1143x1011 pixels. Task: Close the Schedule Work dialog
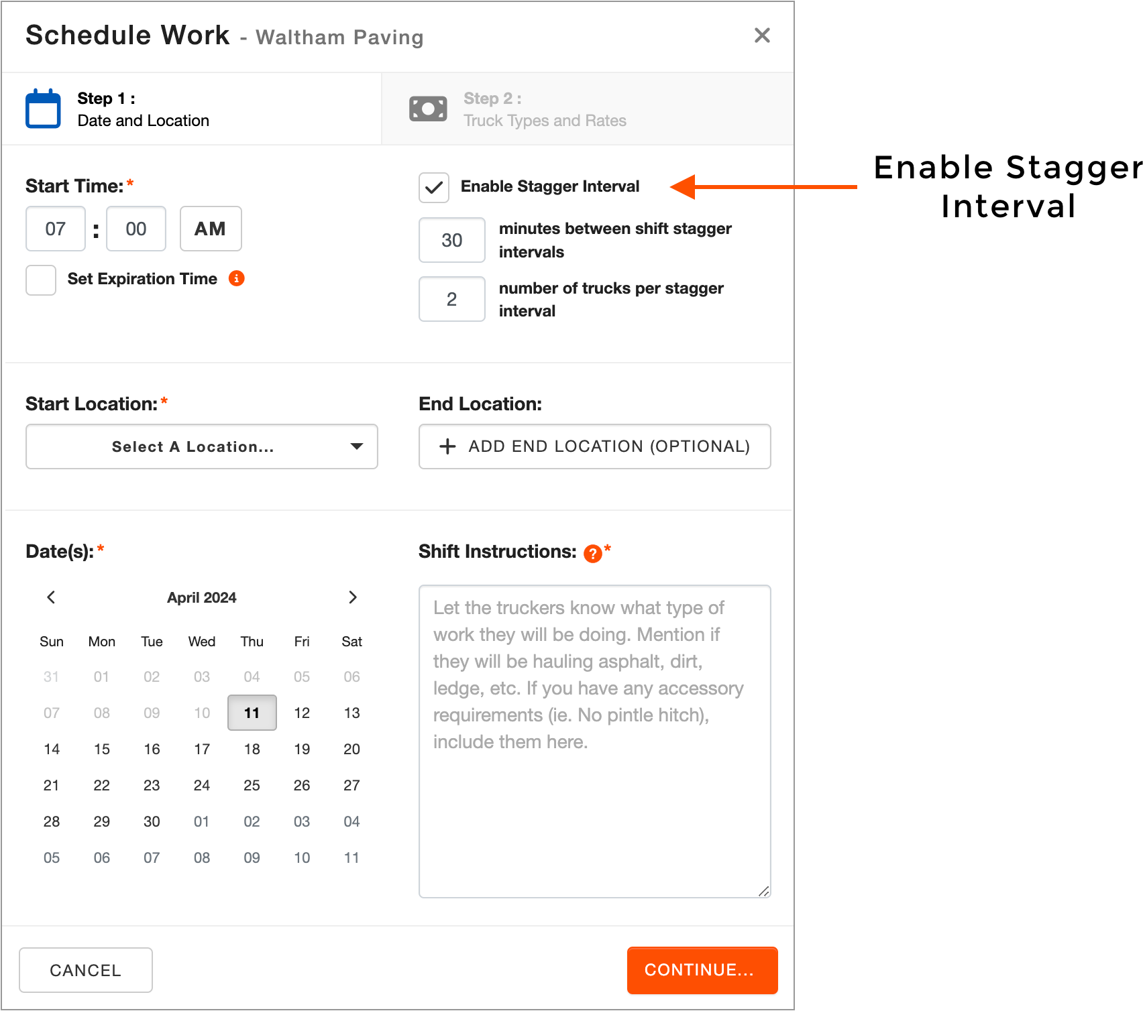[x=762, y=36]
